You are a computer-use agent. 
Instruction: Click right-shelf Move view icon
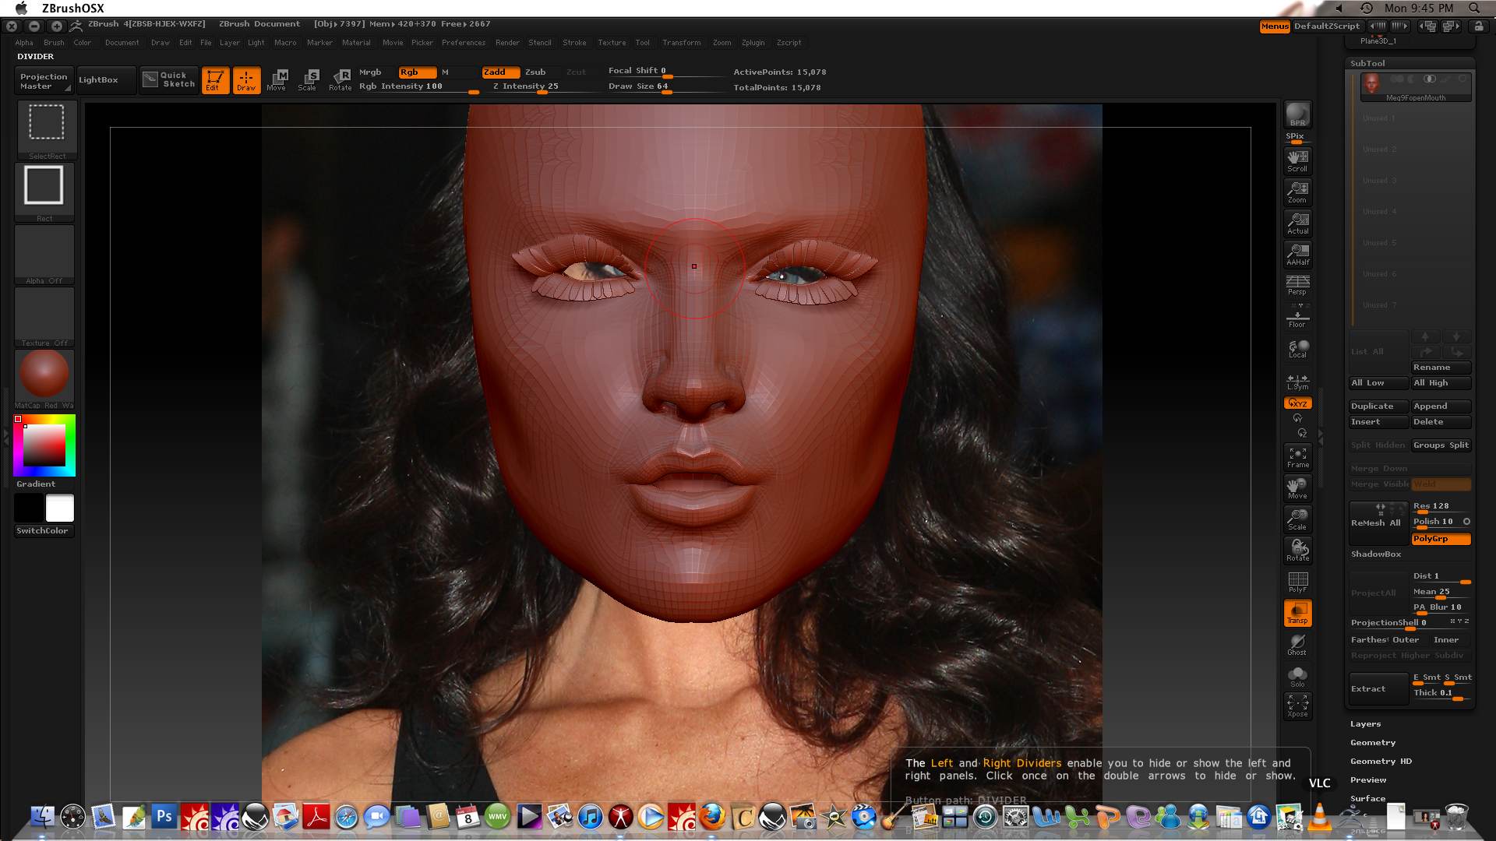coord(1297,488)
